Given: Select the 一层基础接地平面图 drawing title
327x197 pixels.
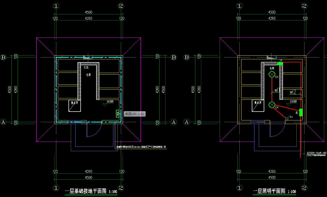Looking at the screenshot, I should [x=86, y=191].
